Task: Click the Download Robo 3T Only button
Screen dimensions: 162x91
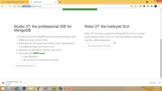Action: point(99,46)
